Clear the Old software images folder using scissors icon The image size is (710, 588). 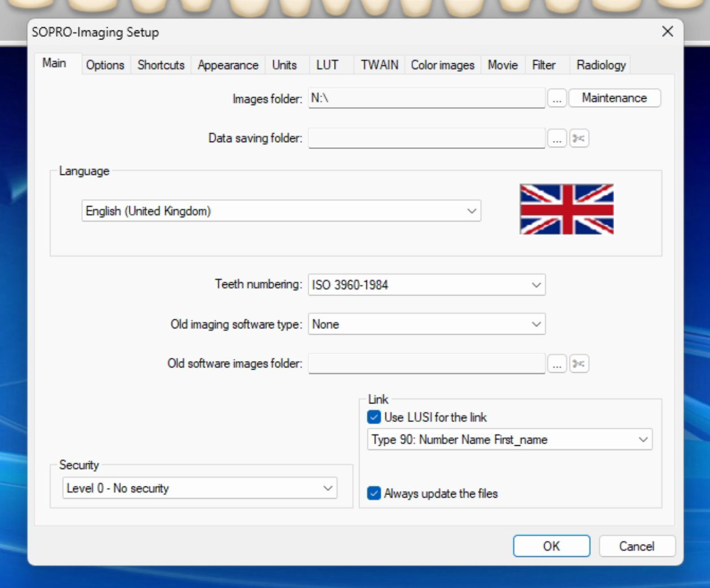click(x=578, y=364)
